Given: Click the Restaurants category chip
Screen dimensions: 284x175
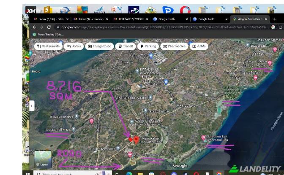Looking at the screenshot, I should (48, 46).
